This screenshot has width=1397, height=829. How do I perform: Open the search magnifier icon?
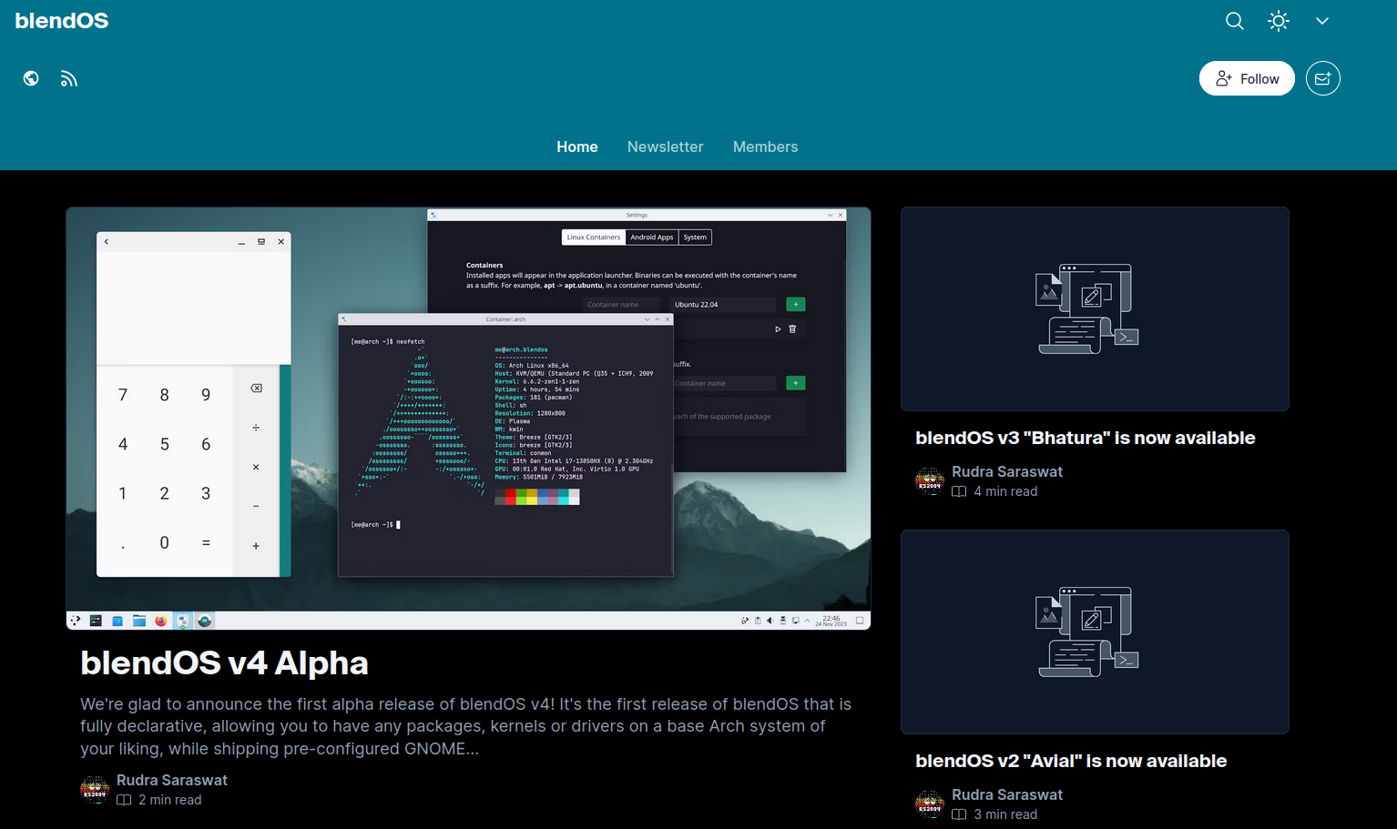[1234, 21]
